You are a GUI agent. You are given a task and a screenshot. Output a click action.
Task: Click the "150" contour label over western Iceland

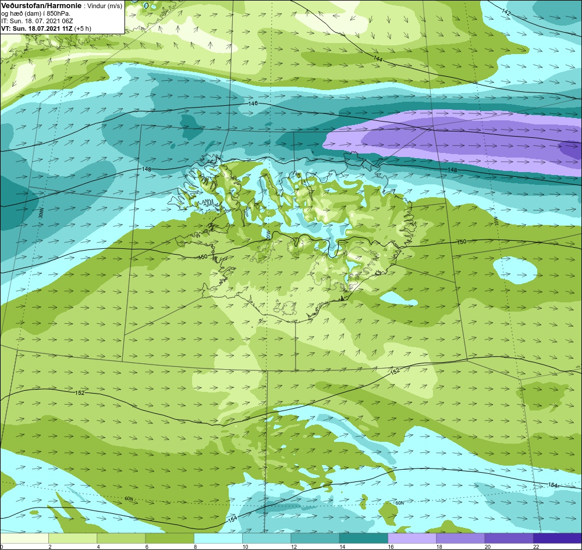pos(203,256)
